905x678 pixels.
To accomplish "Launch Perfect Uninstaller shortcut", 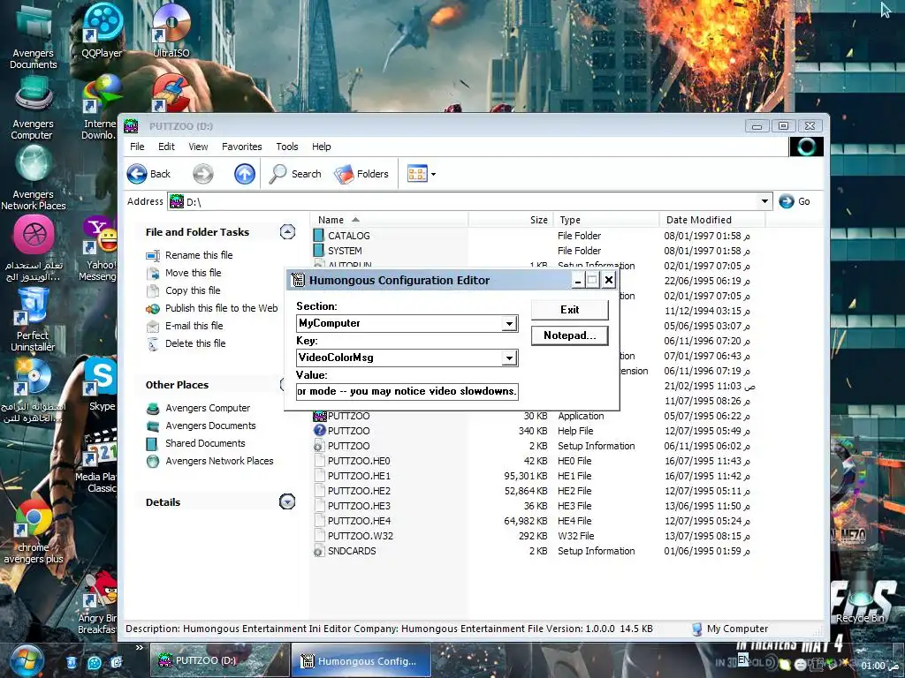I will (33, 320).
